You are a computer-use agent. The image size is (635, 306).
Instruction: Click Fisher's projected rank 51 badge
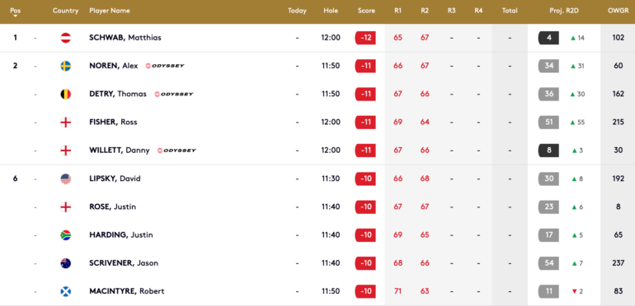548,123
